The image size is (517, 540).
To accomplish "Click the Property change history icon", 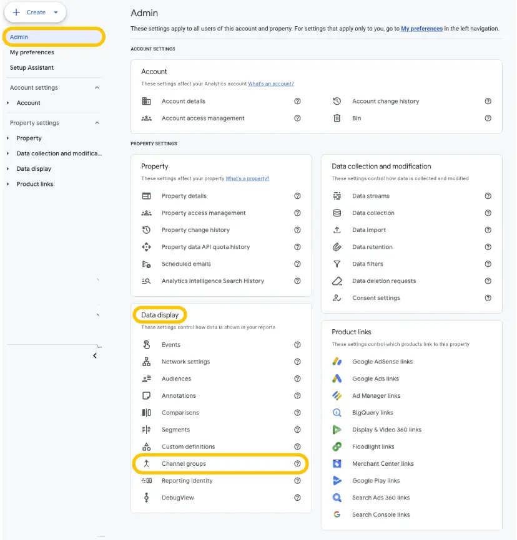I will pyautogui.click(x=146, y=229).
